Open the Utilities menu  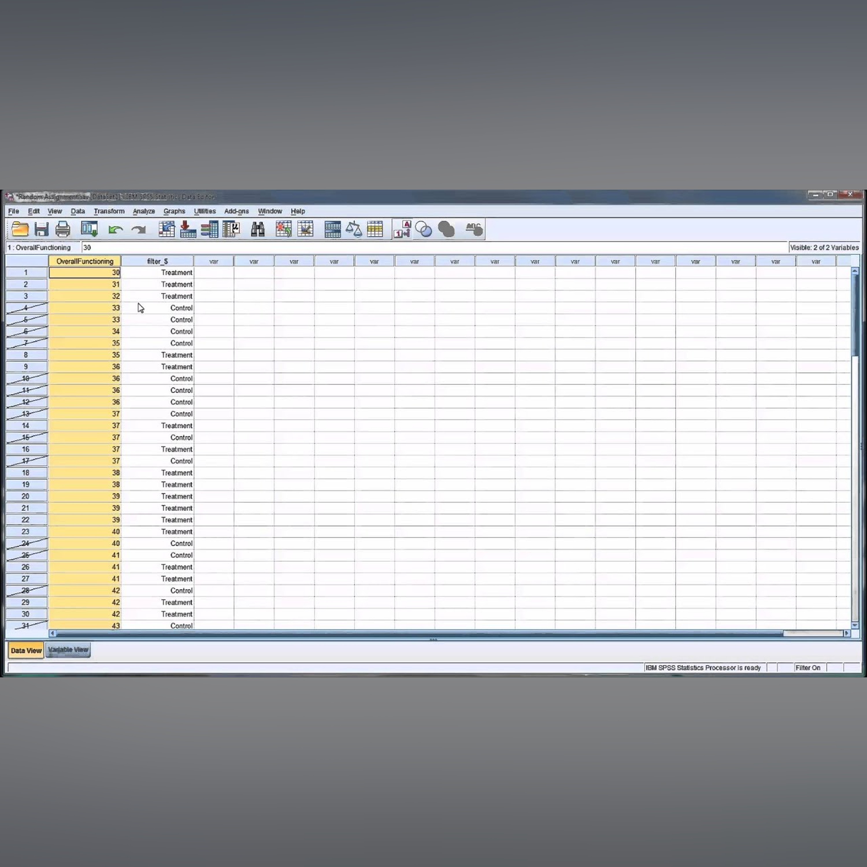tap(205, 211)
